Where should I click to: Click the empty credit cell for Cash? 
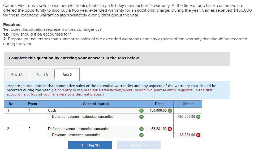(187, 110)
